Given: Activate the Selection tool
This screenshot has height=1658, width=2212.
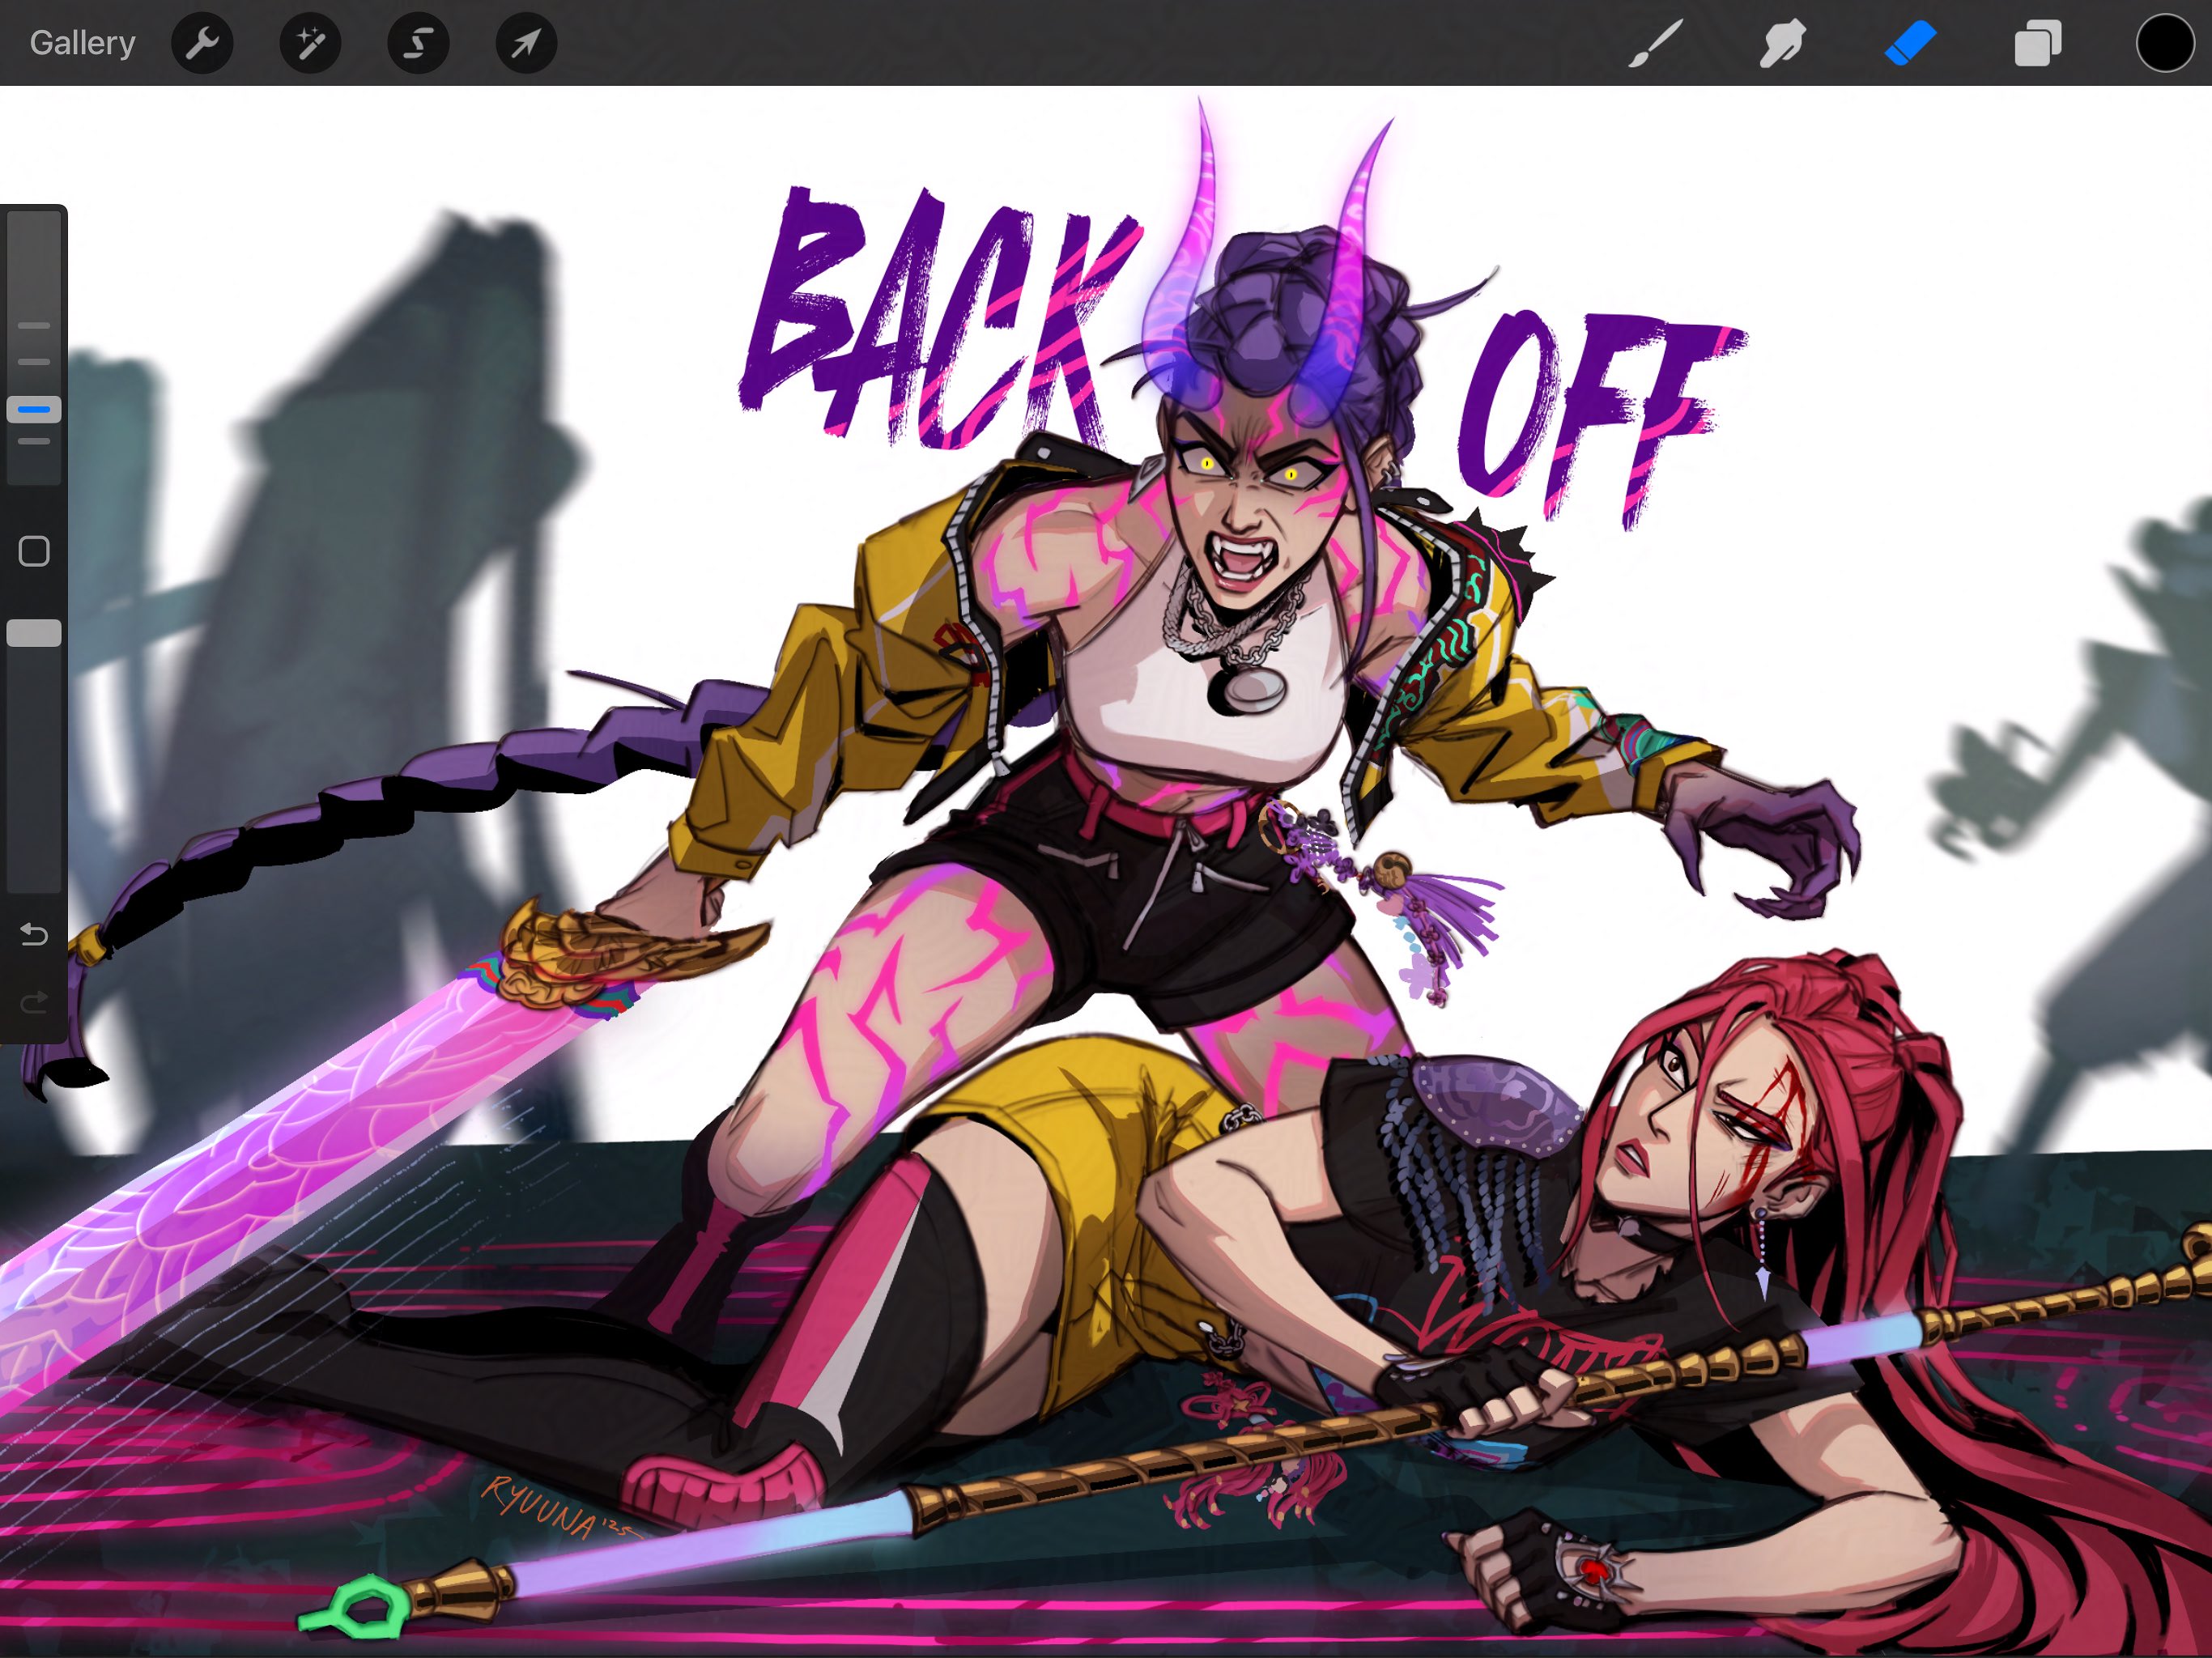Looking at the screenshot, I should pos(418,43).
